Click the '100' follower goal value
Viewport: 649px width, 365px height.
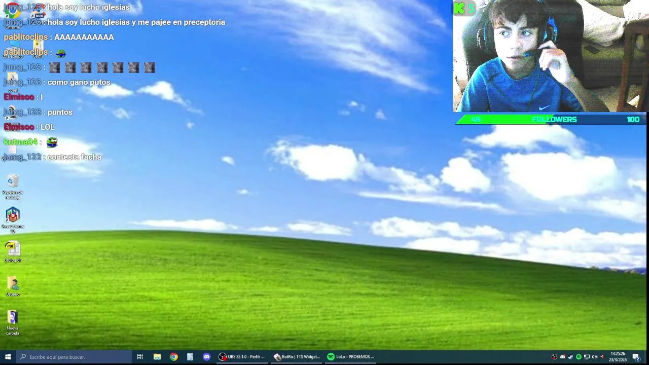coord(633,120)
